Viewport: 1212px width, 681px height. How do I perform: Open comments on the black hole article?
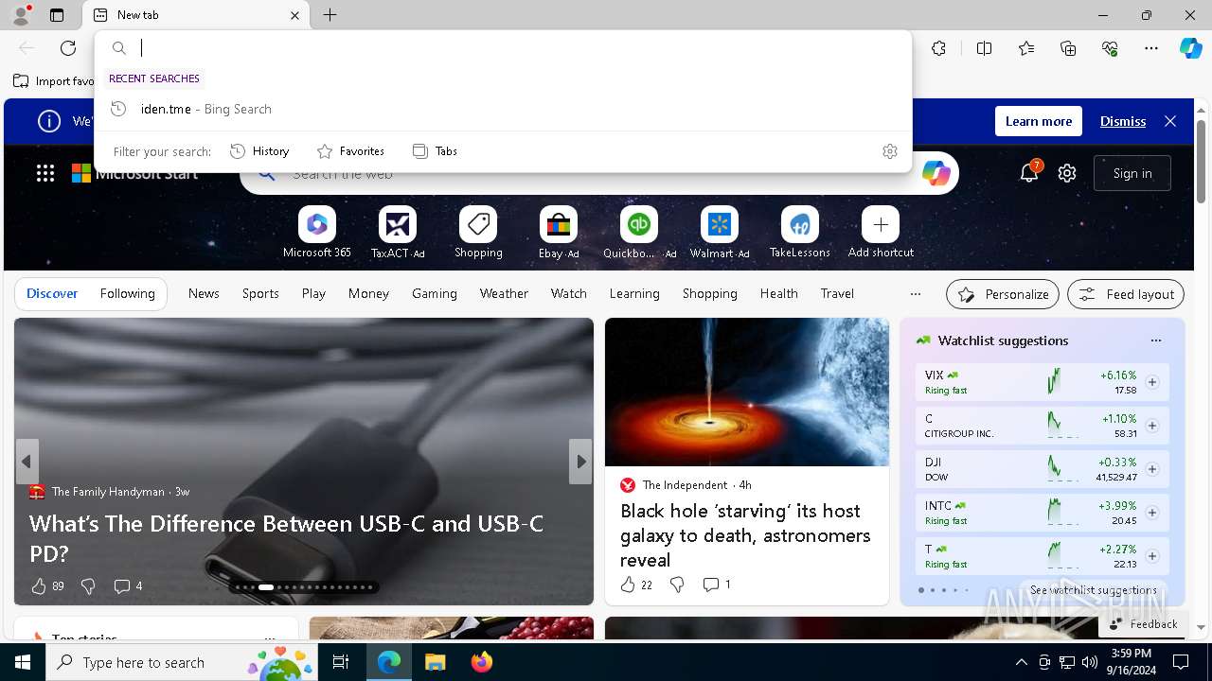pos(717,585)
